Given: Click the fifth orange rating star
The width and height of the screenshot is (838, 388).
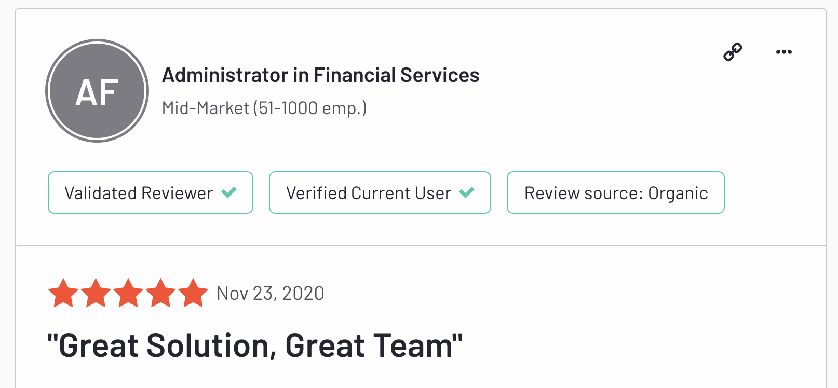Looking at the screenshot, I should tap(193, 293).
